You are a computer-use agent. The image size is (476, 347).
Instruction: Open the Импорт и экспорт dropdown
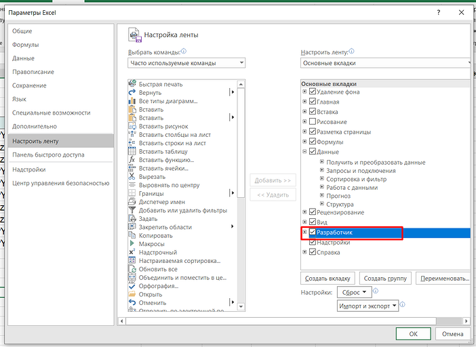pyautogui.click(x=368, y=306)
